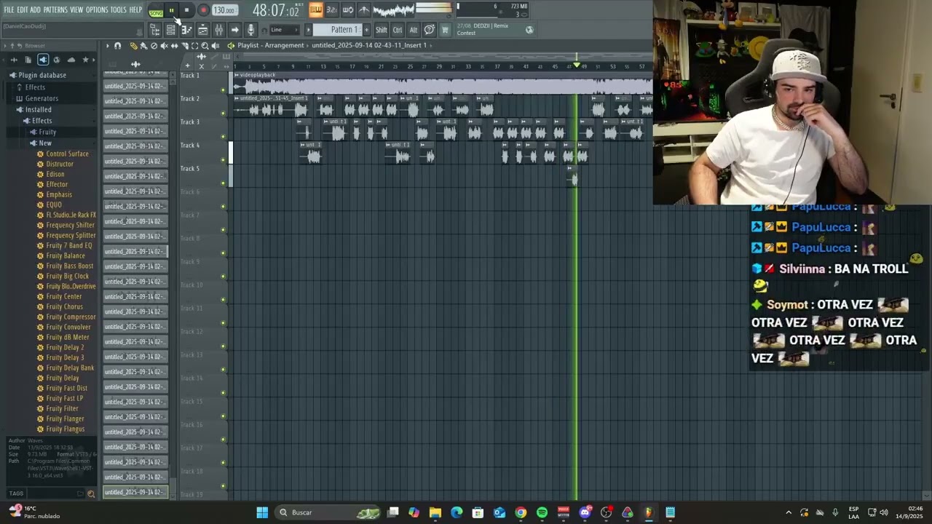Open the Piano roll icon
The height and width of the screenshot is (524, 932).
pos(186,30)
